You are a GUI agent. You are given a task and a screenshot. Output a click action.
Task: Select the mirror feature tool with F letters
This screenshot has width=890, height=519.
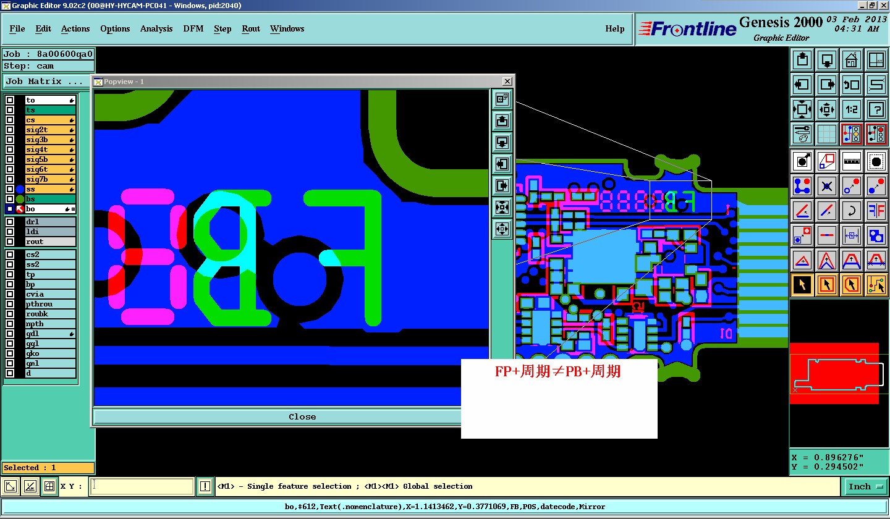(x=876, y=211)
